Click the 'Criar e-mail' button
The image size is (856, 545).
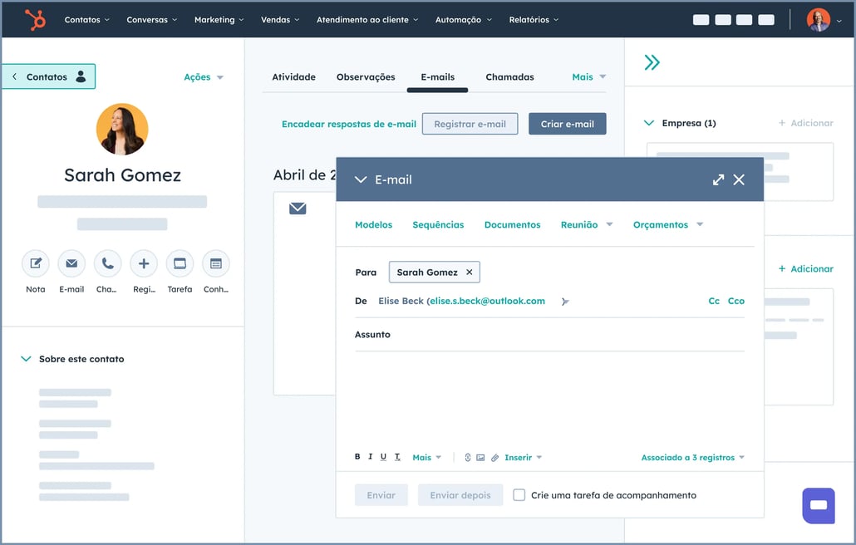567,122
